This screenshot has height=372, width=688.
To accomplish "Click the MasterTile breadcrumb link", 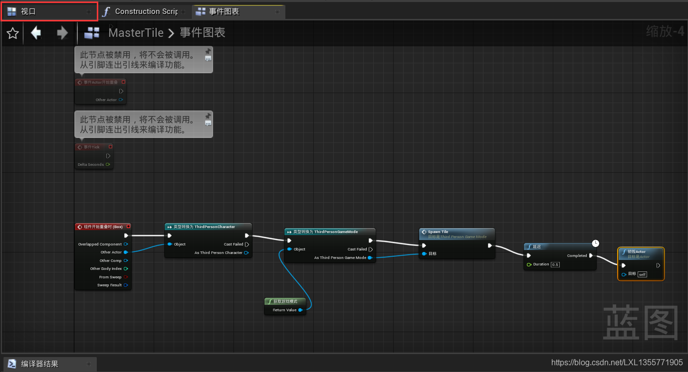I will [136, 33].
